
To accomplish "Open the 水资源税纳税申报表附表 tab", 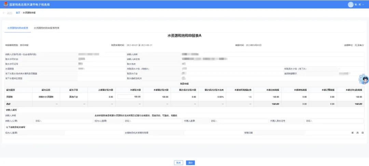I will (46, 28).
